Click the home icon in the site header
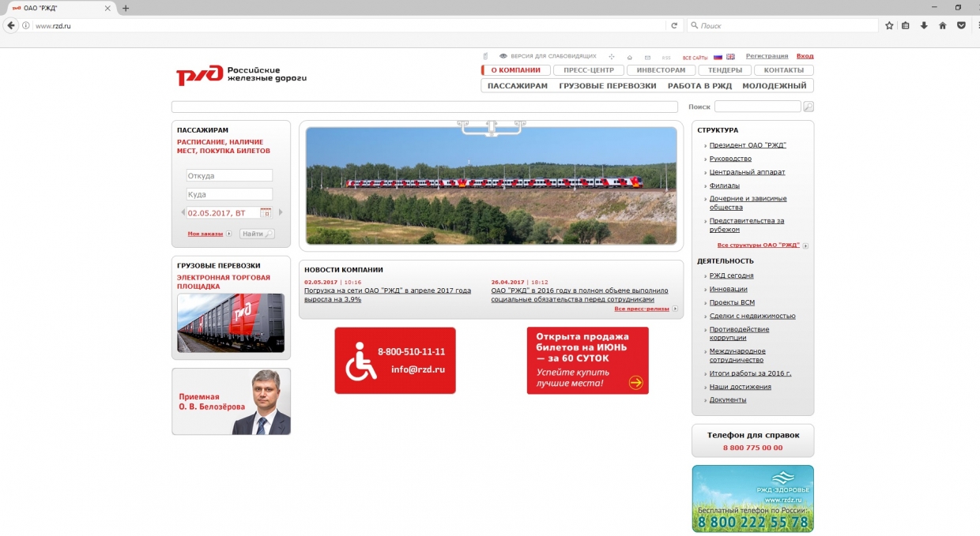This screenshot has height=536, width=980. (630, 57)
